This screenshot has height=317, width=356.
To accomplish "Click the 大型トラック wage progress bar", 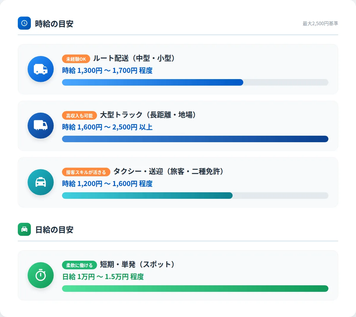I will click(195, 139).
